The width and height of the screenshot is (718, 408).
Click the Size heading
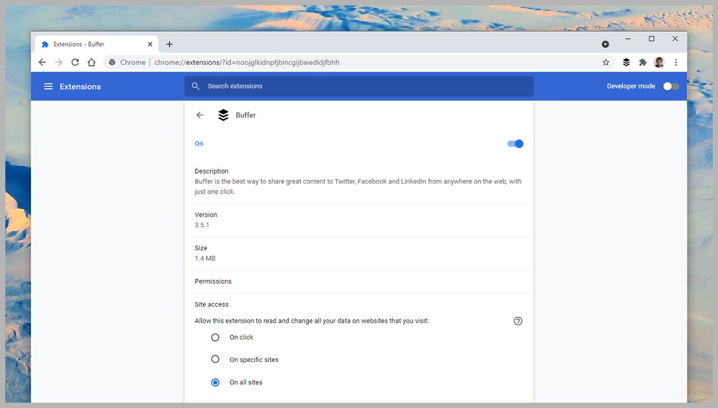(201, 248)
